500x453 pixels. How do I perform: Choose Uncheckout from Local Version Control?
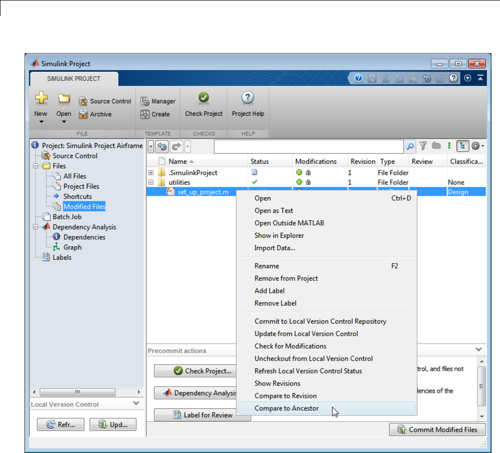[326, 359]
